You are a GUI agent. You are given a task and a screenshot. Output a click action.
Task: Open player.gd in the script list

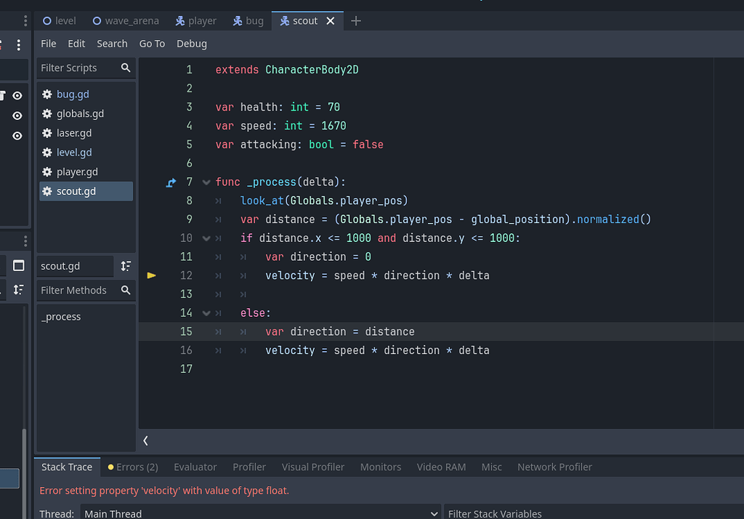tap(77, 172)
